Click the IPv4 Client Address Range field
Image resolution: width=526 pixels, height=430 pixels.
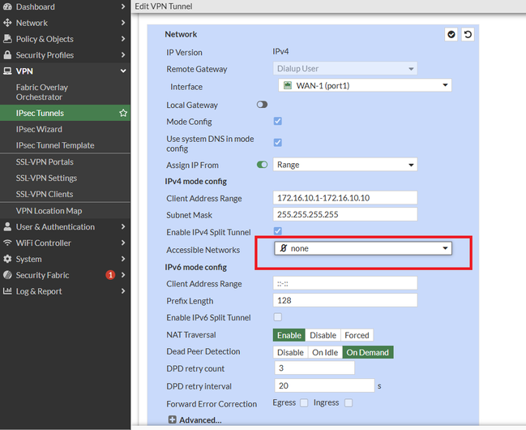pyautogui.click(x=345, y=197)
